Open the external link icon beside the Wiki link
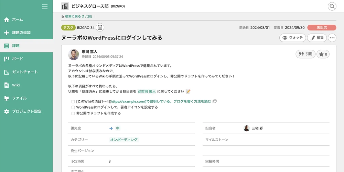 [215, 101]
